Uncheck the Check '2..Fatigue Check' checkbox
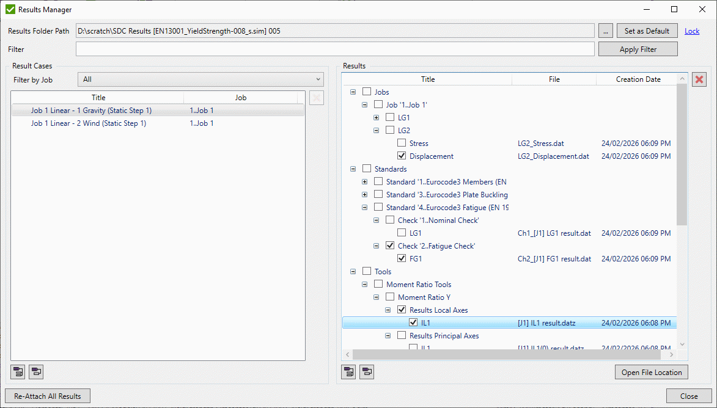717x408 pixels. pyautogui.click(x=390, y=246)
